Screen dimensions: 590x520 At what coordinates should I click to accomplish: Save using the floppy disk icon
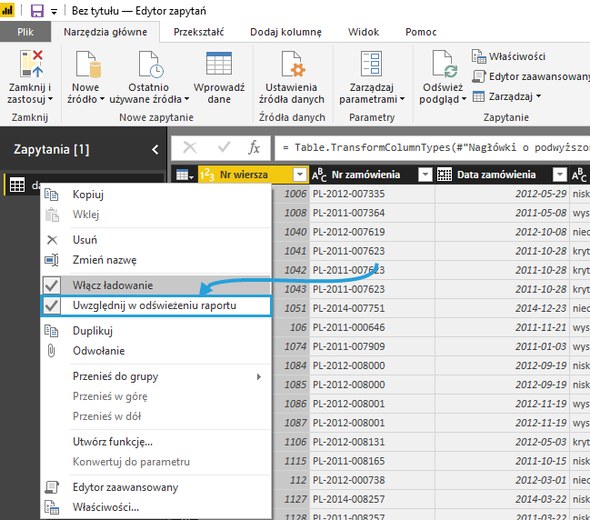[x=37, y=11]
